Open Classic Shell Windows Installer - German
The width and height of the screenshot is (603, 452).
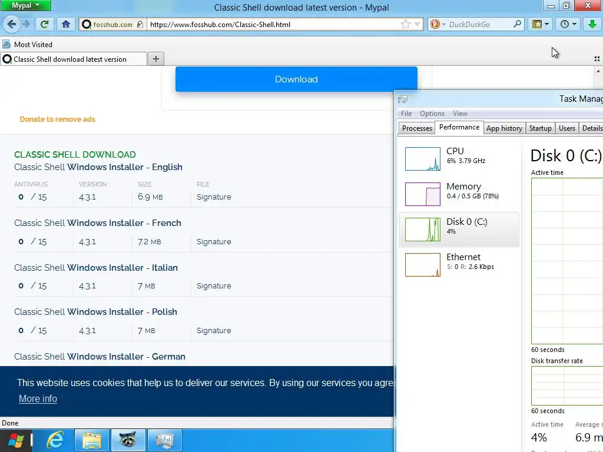click(100, 356)
